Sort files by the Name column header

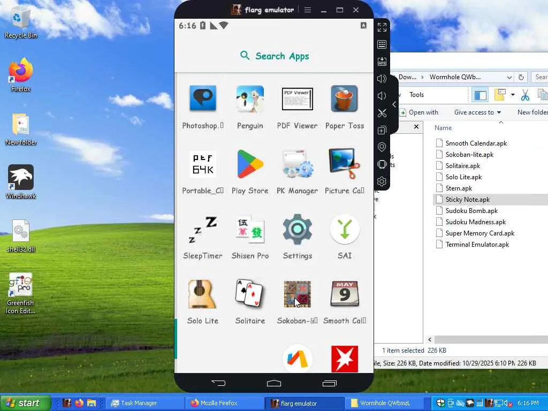pyautogui.click(x=443, y=128)
